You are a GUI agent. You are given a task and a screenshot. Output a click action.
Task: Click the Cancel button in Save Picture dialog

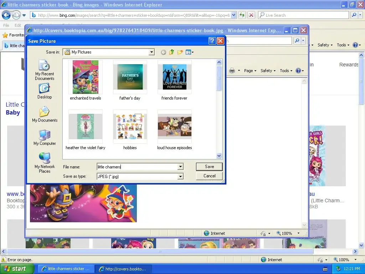pyautogui.click(x=209, y=176)
